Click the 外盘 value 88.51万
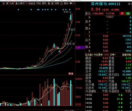This screenshot has width=132, height=111. 103,81
